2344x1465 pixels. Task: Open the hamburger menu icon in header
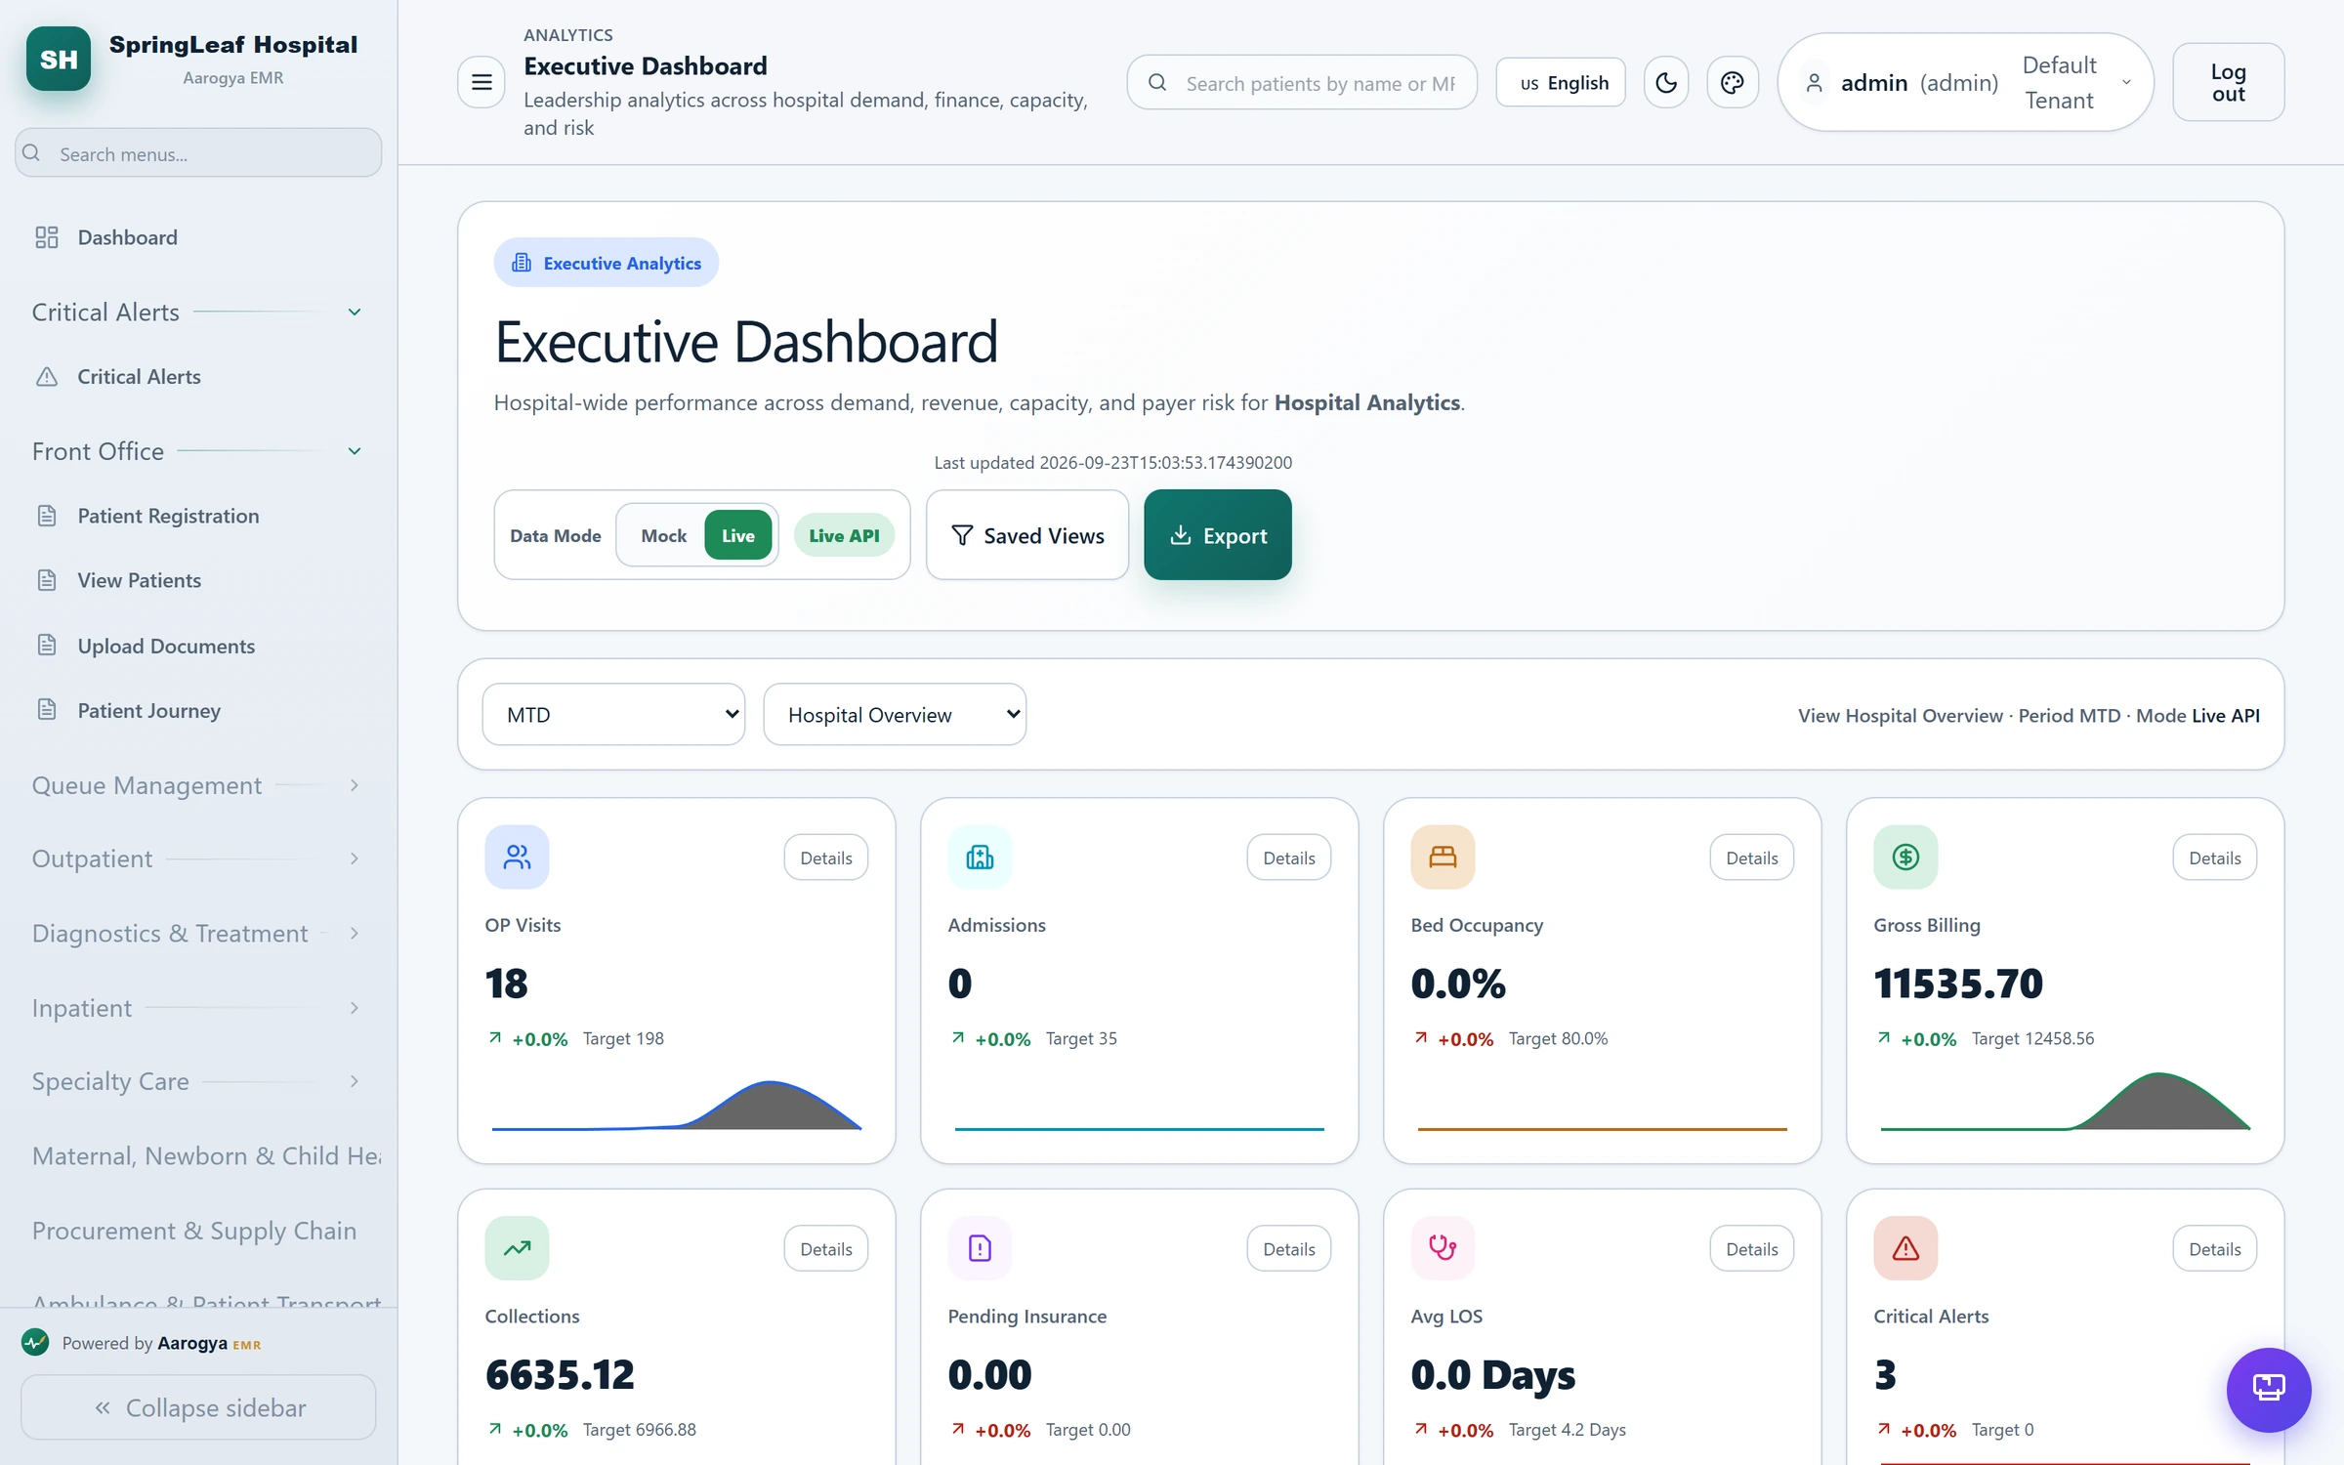click(481, 82)
